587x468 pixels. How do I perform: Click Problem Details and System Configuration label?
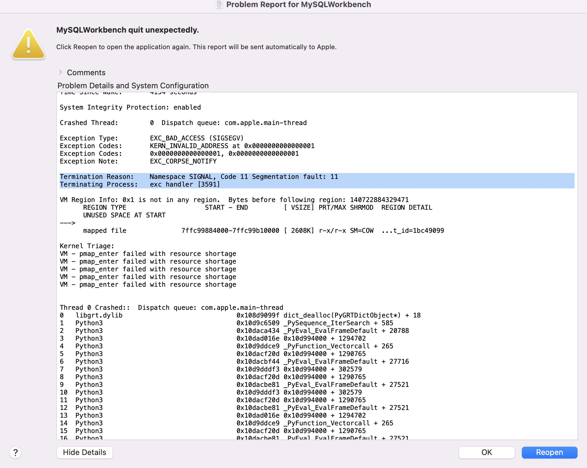tap(133, 86)
